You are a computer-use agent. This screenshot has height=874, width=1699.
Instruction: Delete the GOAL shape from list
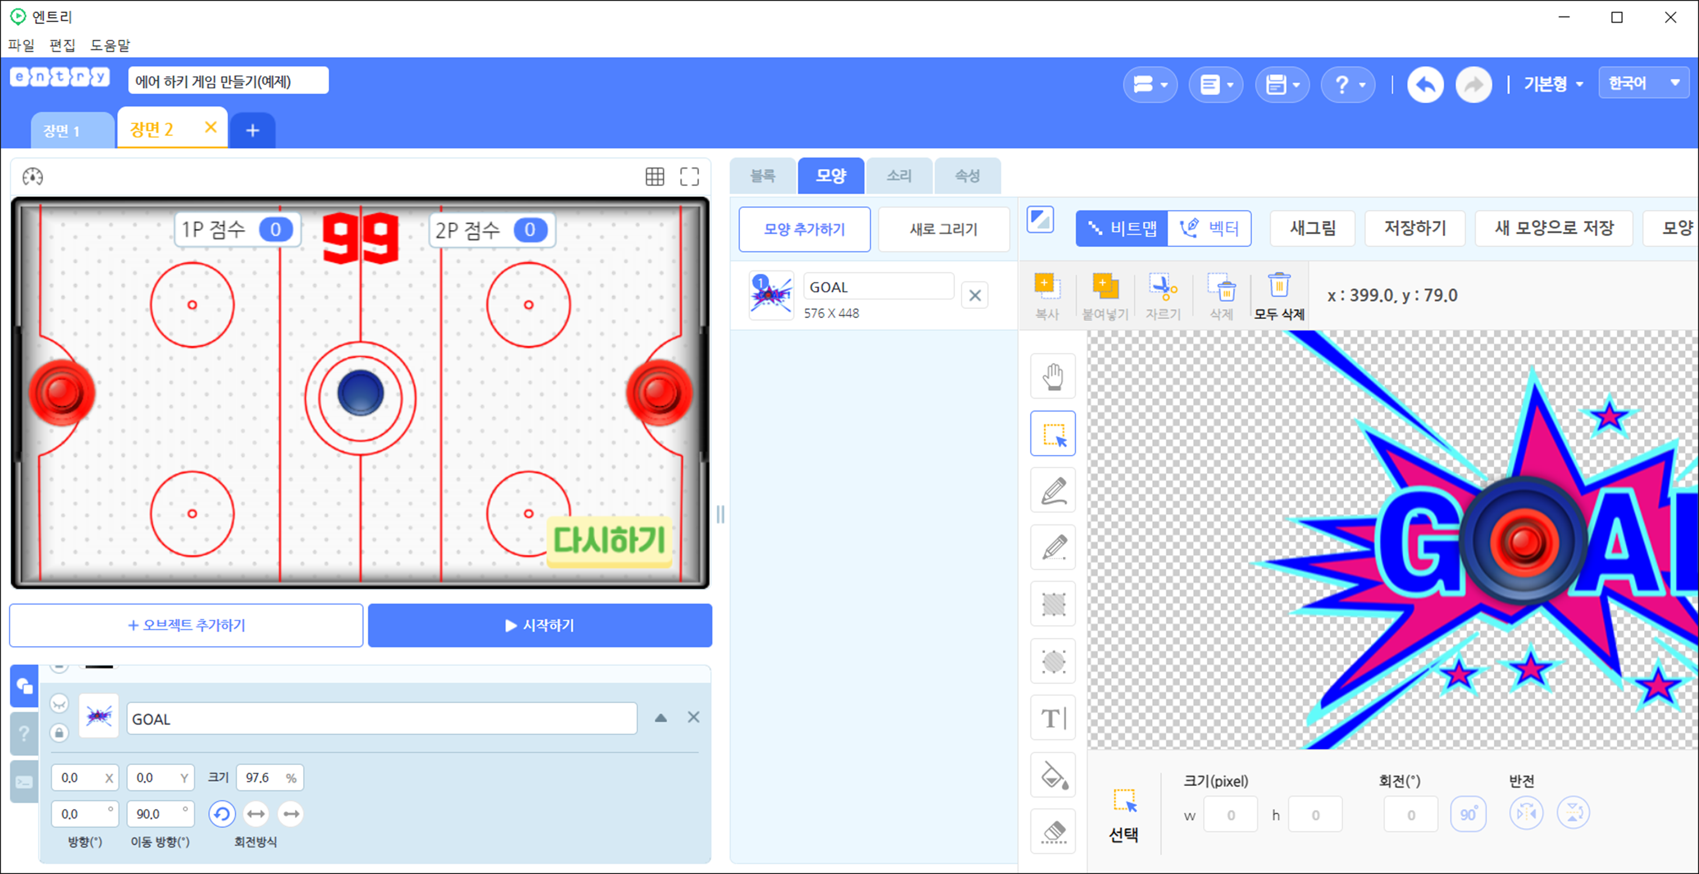pyautogui.click(x=975, y=296)
